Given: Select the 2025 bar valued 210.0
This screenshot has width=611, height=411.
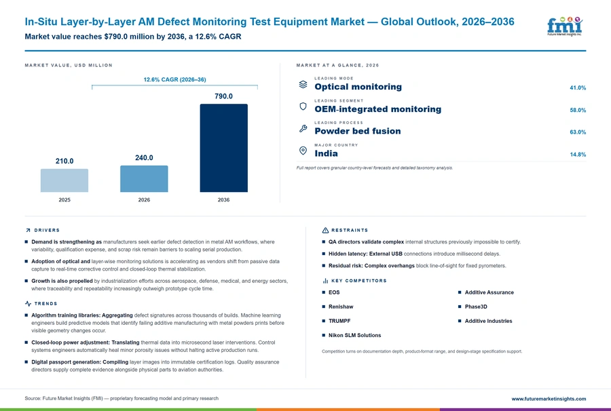Looking at the screenshot, I should pyautogui.click(x=64, y=180).
